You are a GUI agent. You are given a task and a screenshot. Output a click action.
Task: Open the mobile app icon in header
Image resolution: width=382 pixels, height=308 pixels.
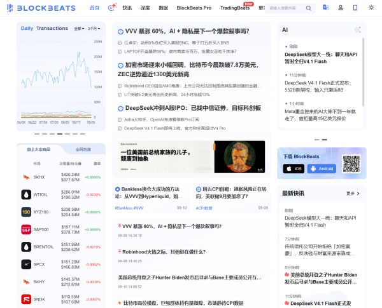[355, 8]
